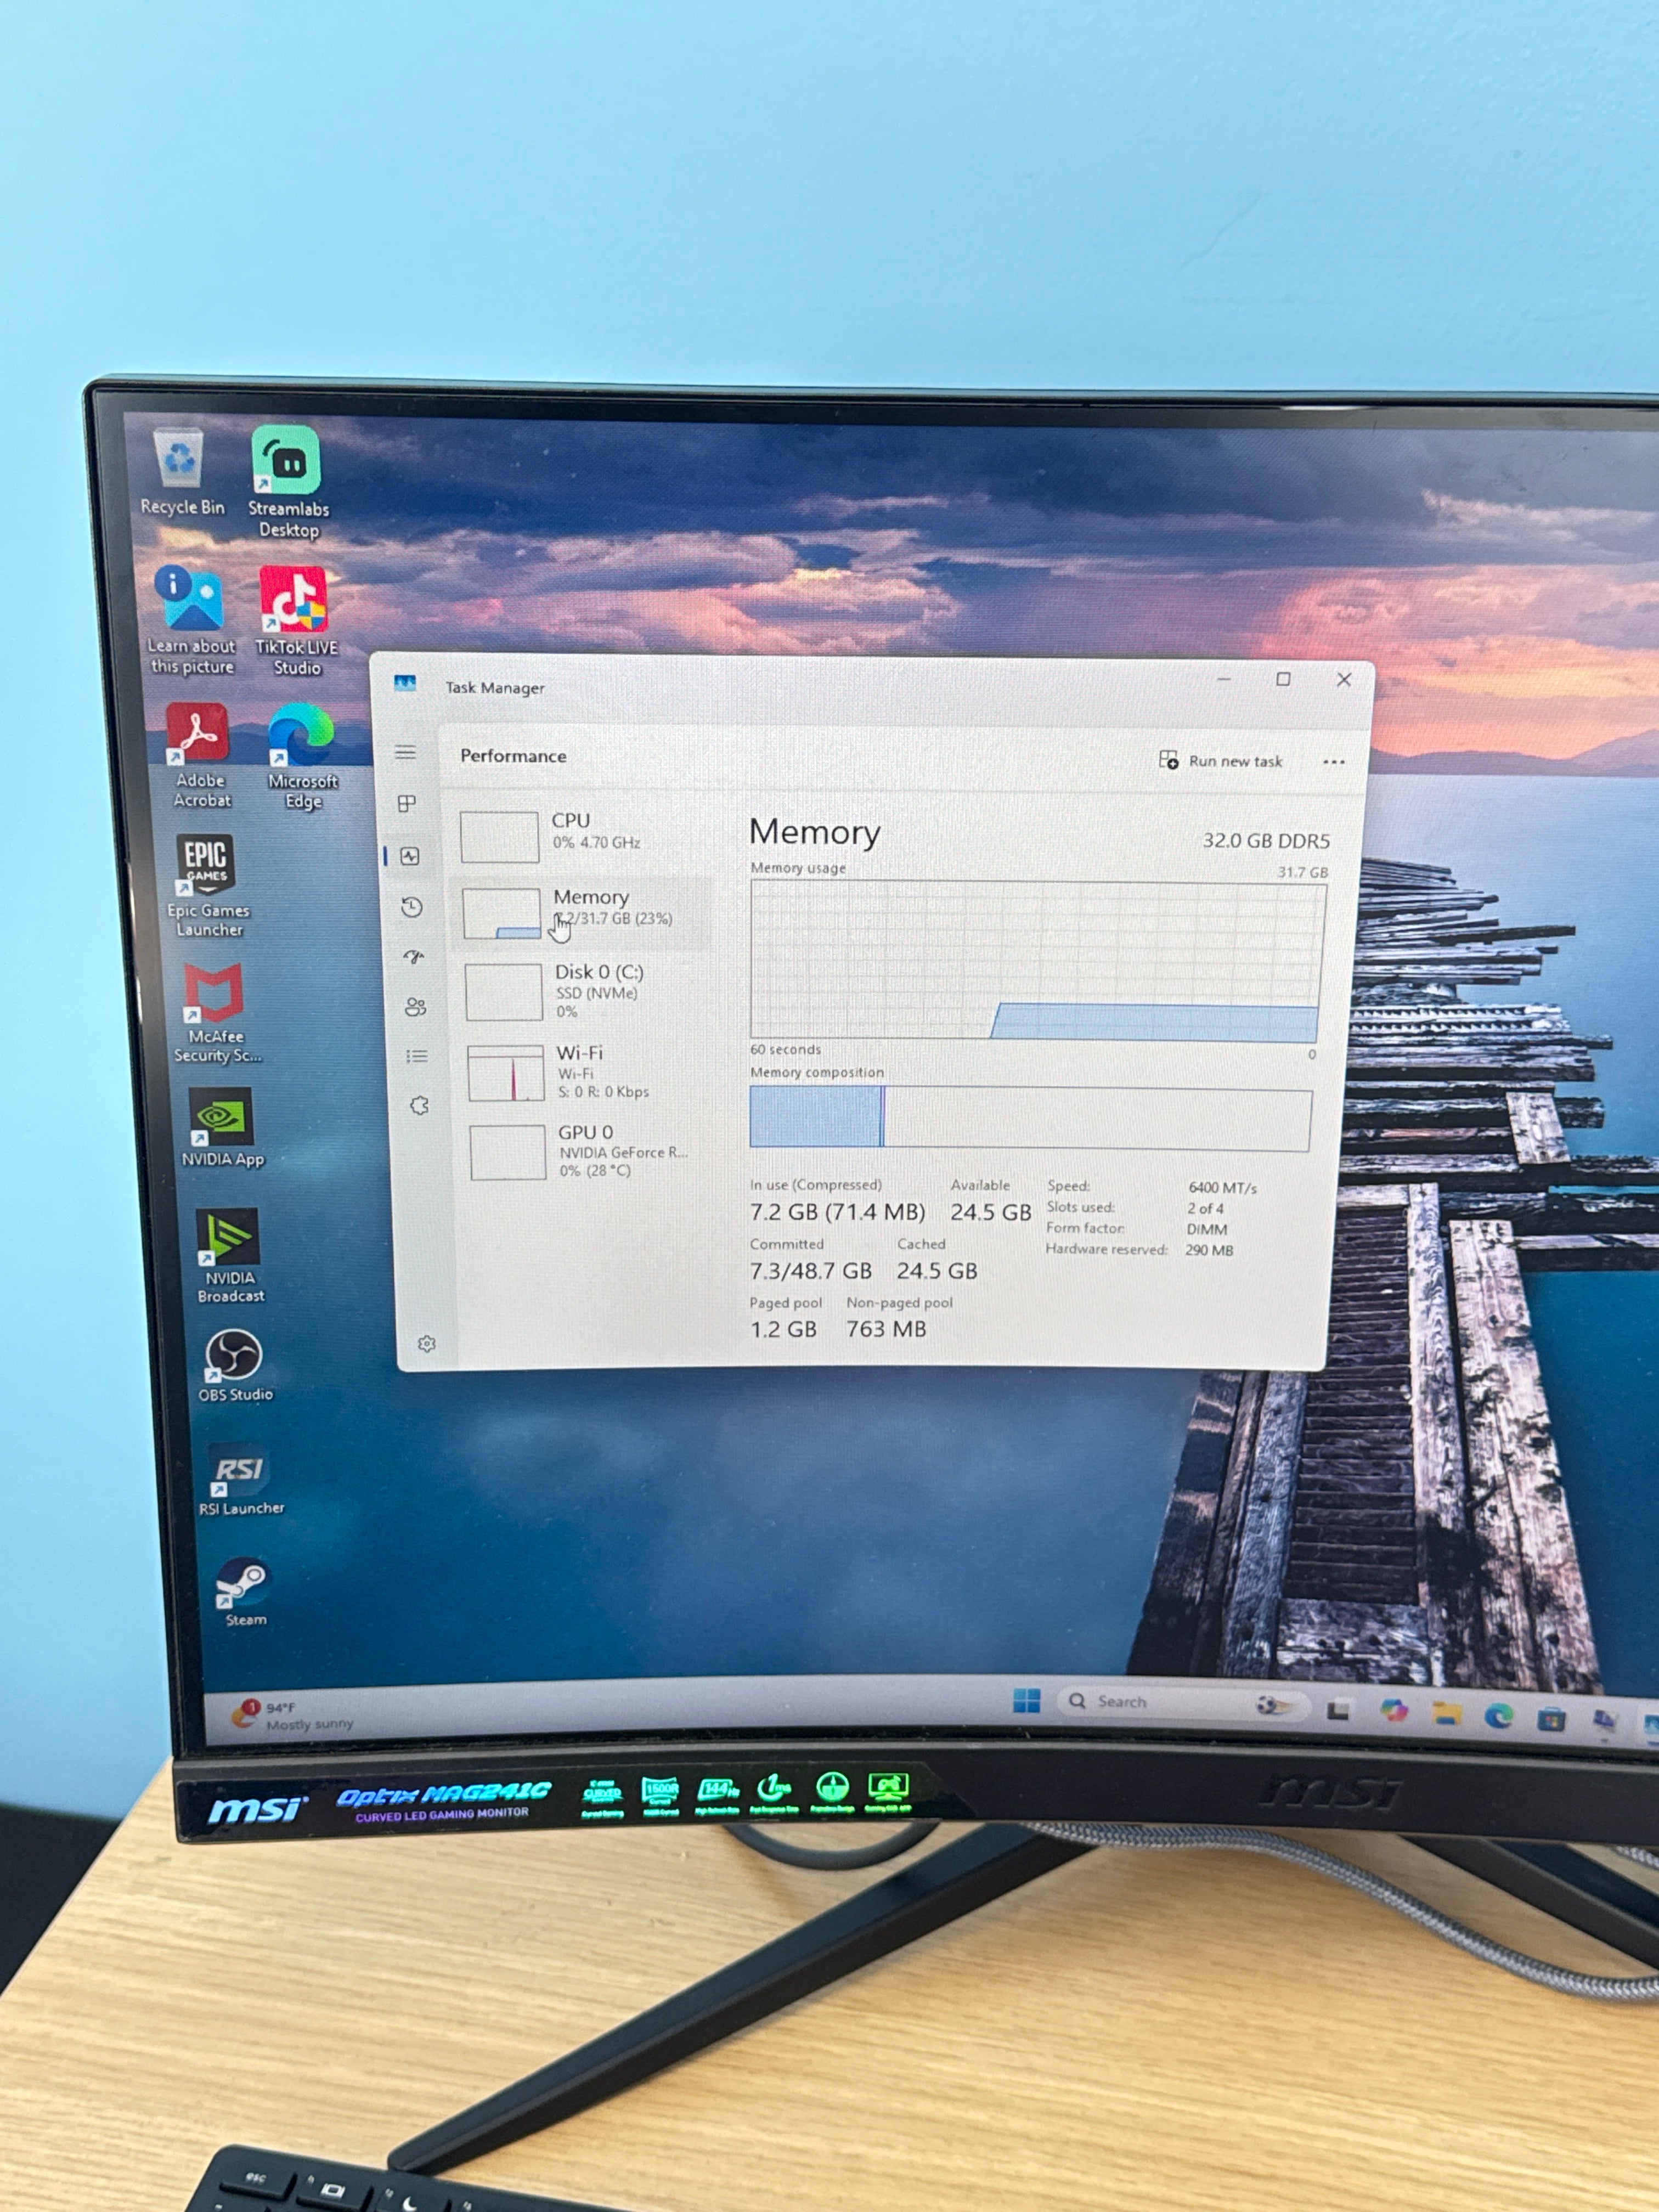Image resolution: width=1659 pixels, height=2212 pixels.
Task: Click the Available "24.5 GB" value
Action: pyautogui.click(x=990, y=1212)
